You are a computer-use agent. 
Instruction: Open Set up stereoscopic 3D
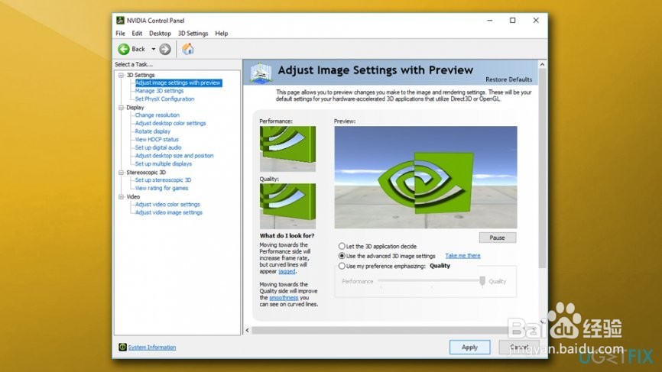pyautogui.click(x=163, y=180)
